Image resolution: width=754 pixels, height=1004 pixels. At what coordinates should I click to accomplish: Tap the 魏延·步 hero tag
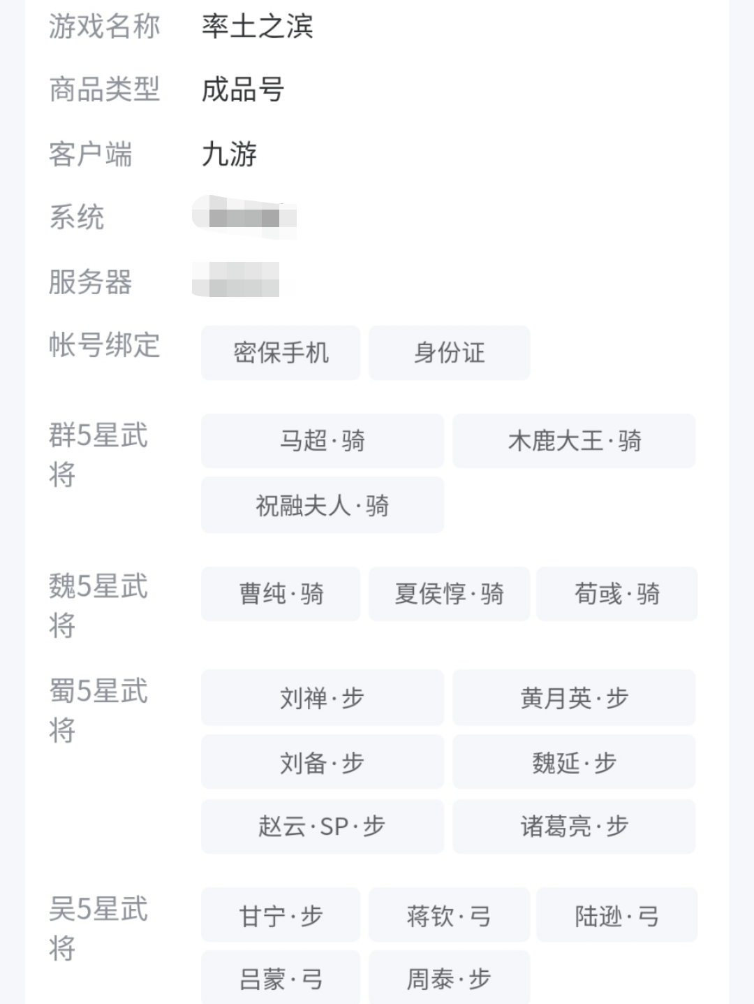tap(574, 762)
